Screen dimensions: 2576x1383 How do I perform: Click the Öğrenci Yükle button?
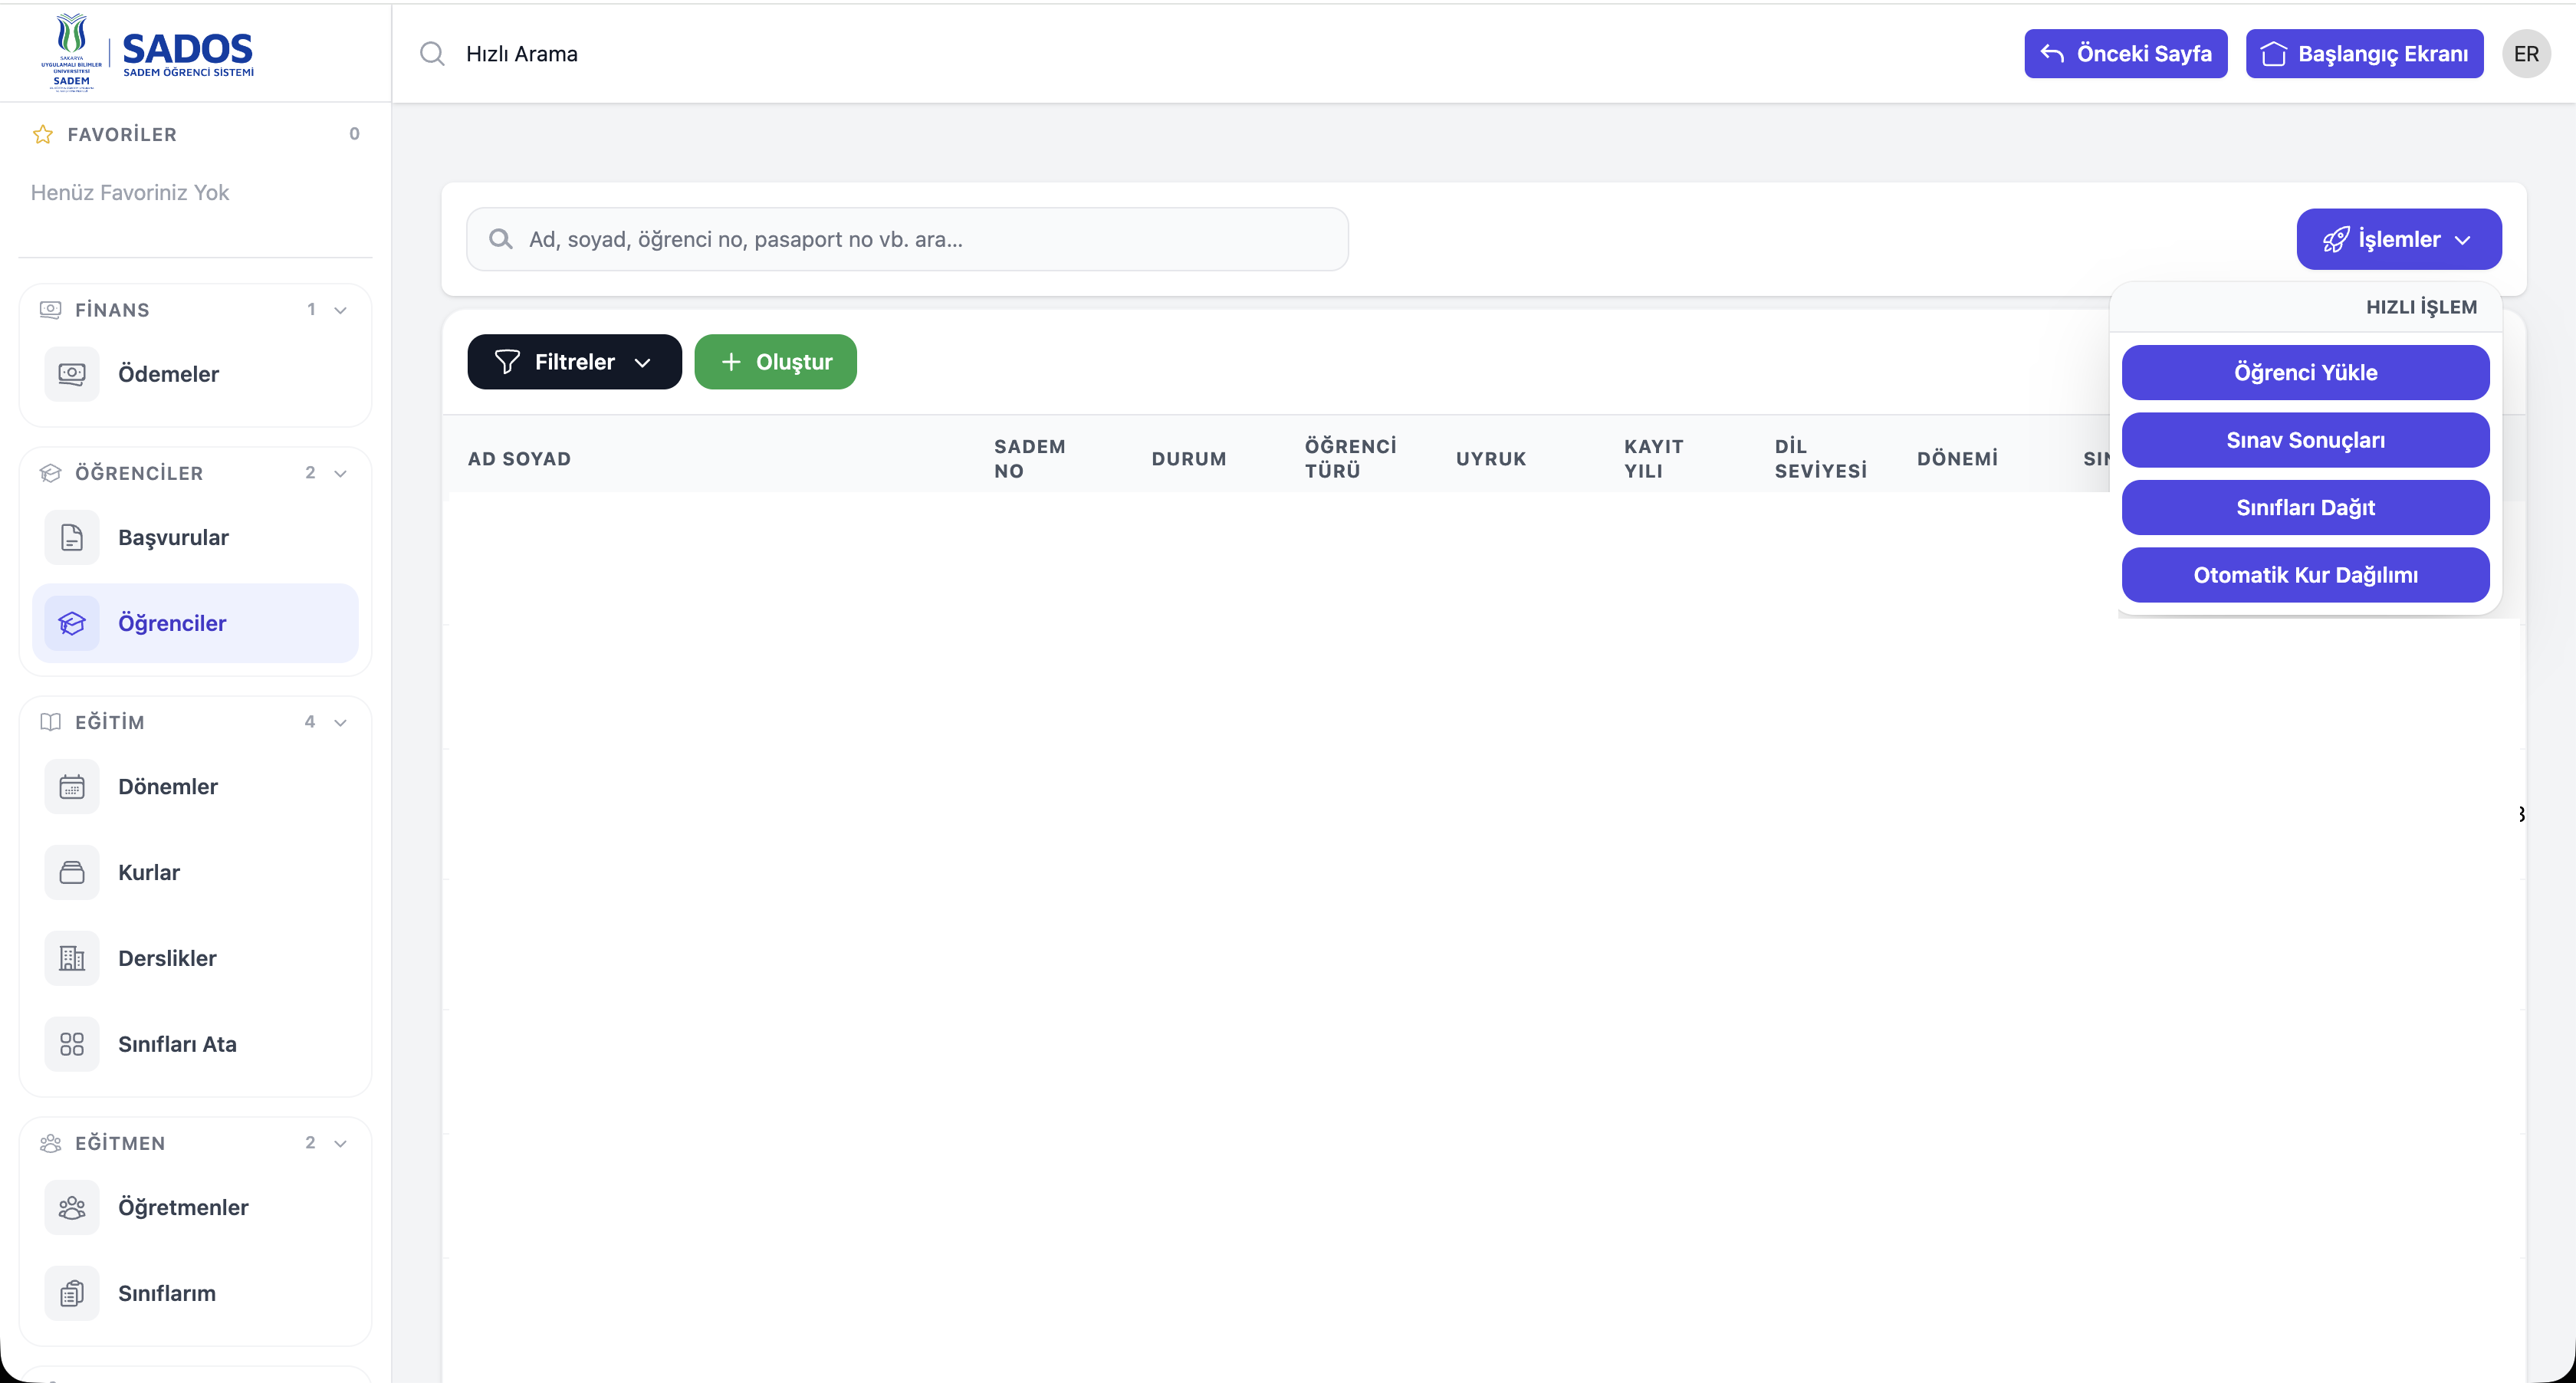tap(2305, 372)
